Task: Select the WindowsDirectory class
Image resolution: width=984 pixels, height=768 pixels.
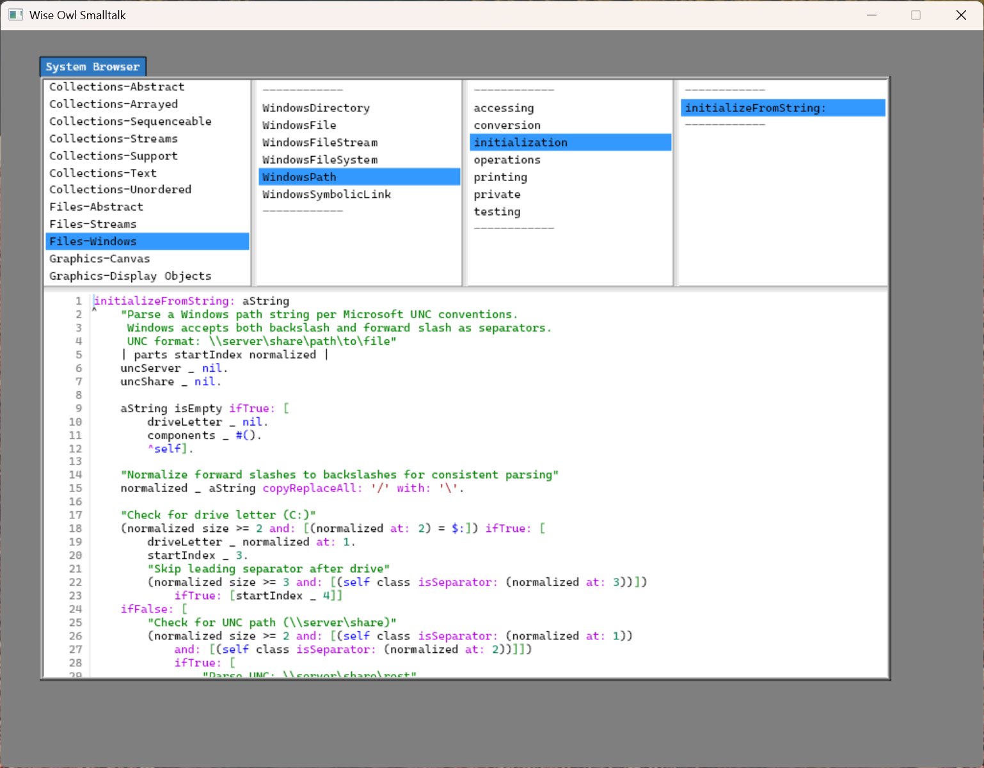Action: [315, 108]
